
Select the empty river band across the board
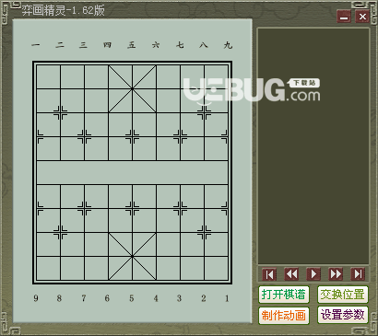pos(132,172)
